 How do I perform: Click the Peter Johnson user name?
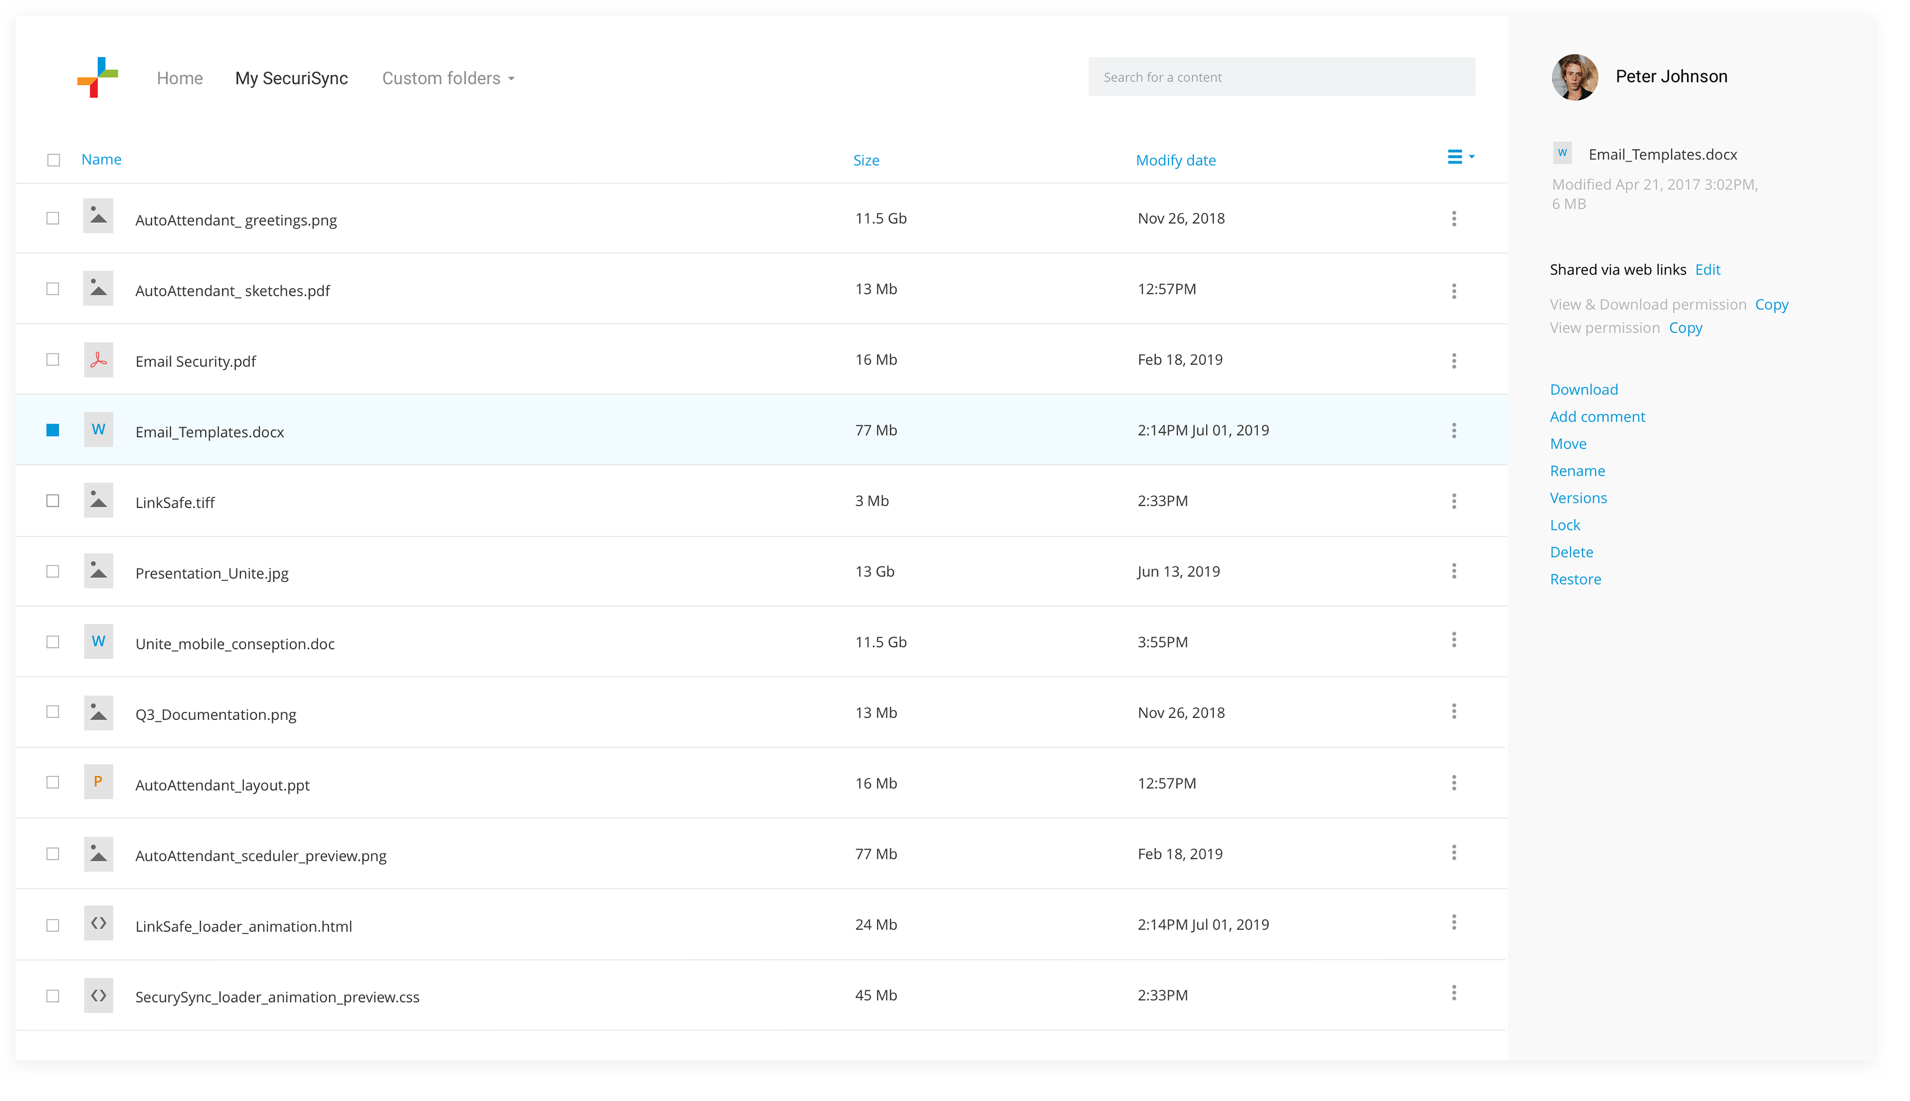pos(1671,77)
